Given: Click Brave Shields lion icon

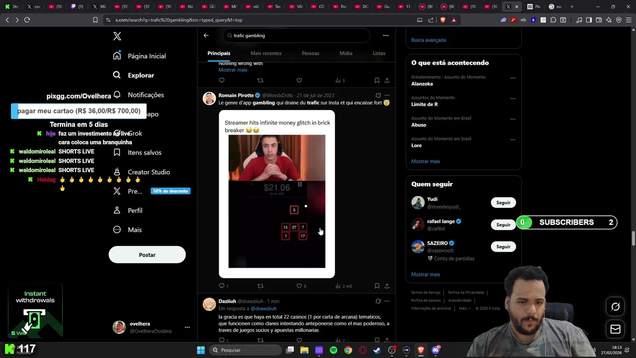Looking at the screenshot, I should (x=443, y=20).
